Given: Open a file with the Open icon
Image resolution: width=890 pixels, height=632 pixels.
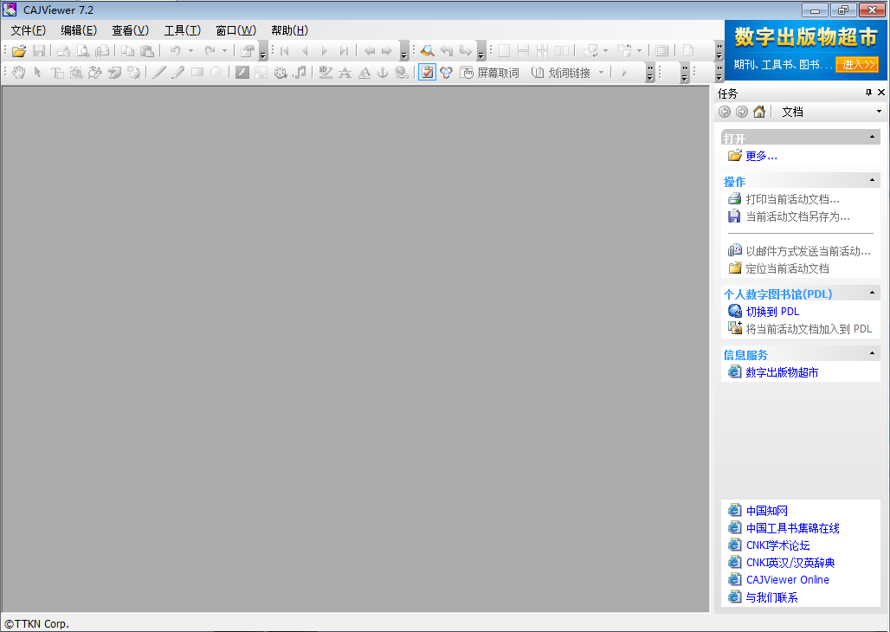Looking at the screenshot, I should click(x=18, y=50).
